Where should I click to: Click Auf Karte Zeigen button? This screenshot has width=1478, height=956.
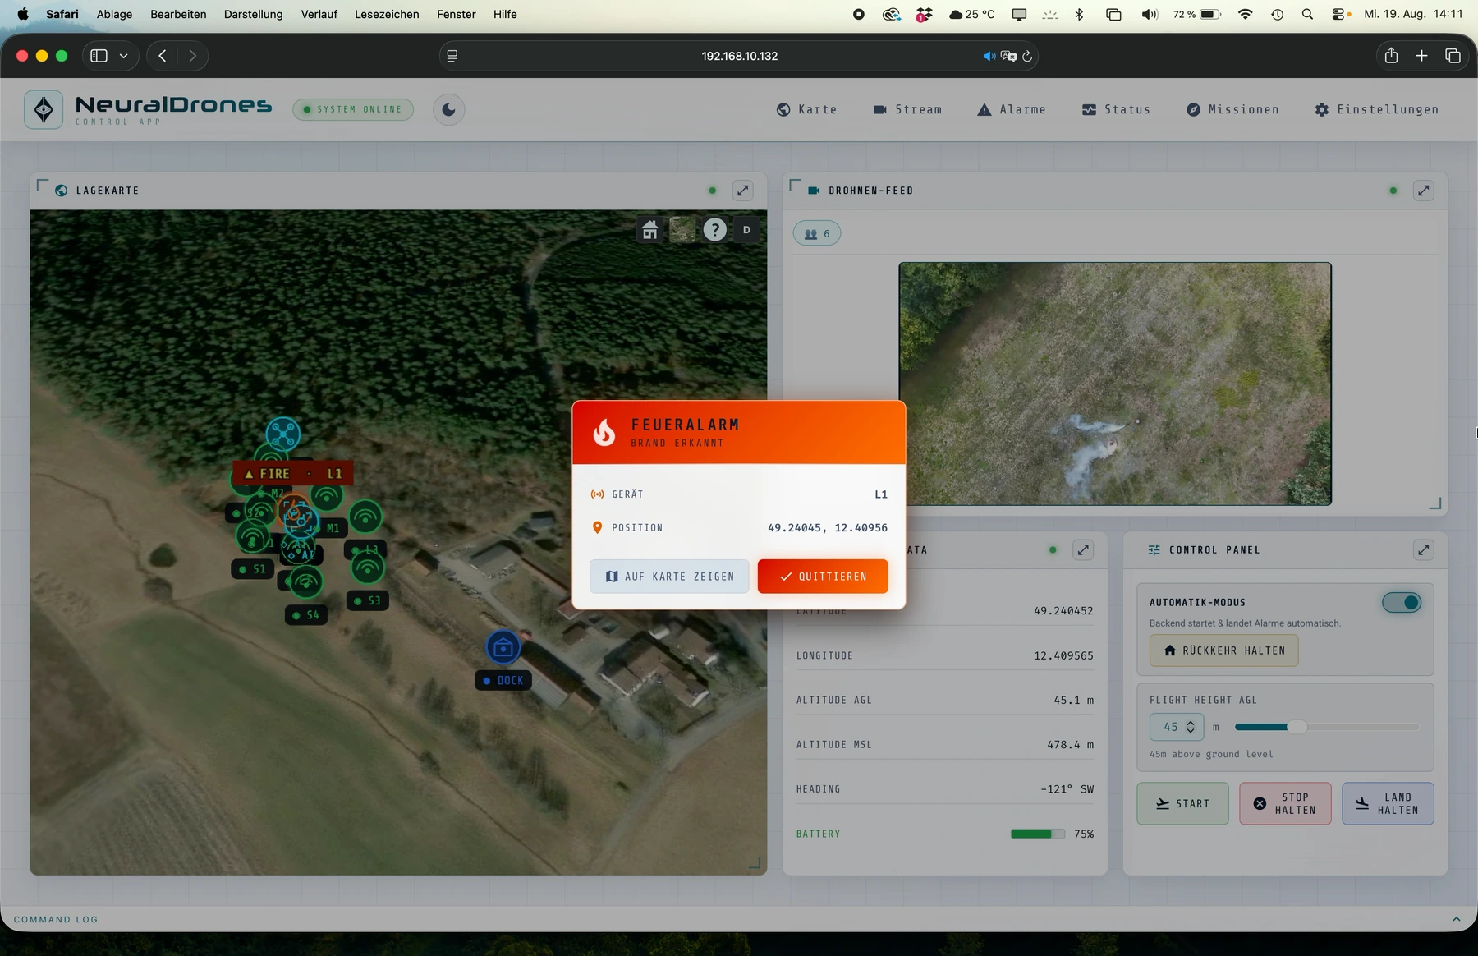click(x=669, y=577)
